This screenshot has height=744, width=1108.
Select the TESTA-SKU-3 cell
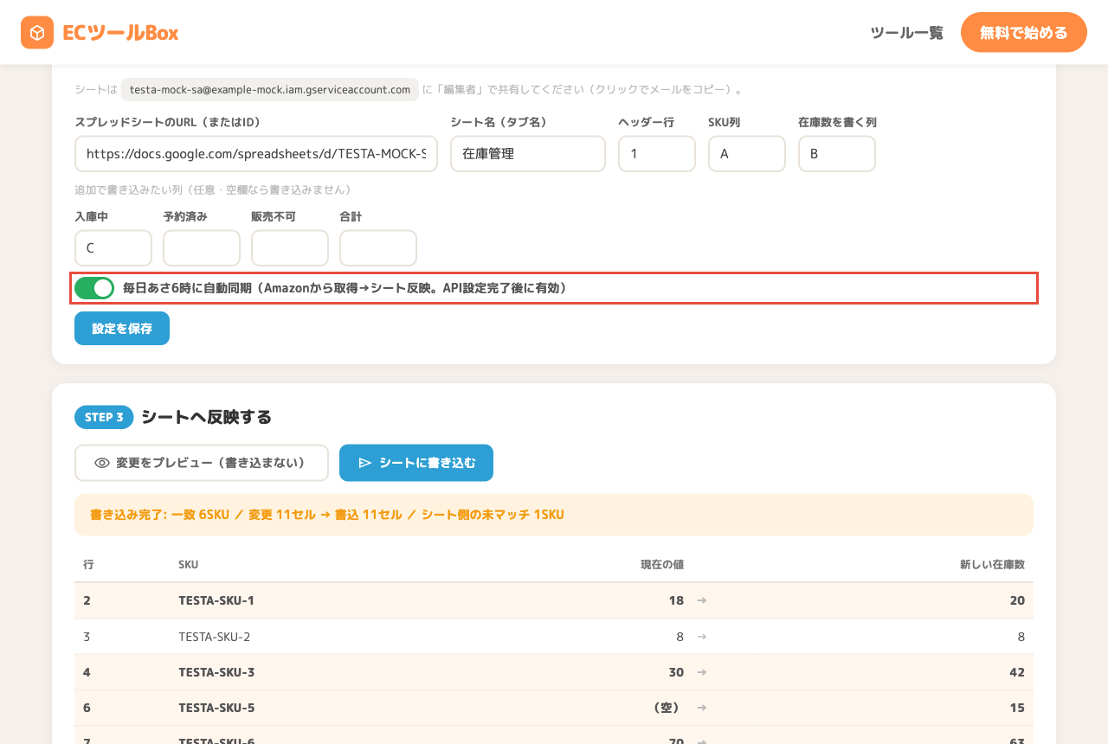click(x=216, y=672)
